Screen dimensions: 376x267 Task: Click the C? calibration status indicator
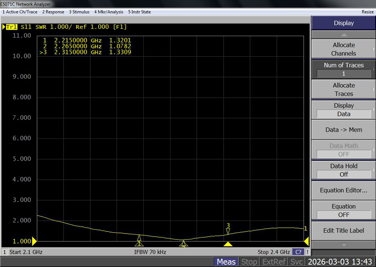point(298,252)
